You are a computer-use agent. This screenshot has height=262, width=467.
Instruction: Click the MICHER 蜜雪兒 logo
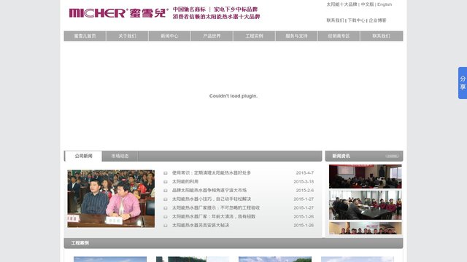[118, 13]
